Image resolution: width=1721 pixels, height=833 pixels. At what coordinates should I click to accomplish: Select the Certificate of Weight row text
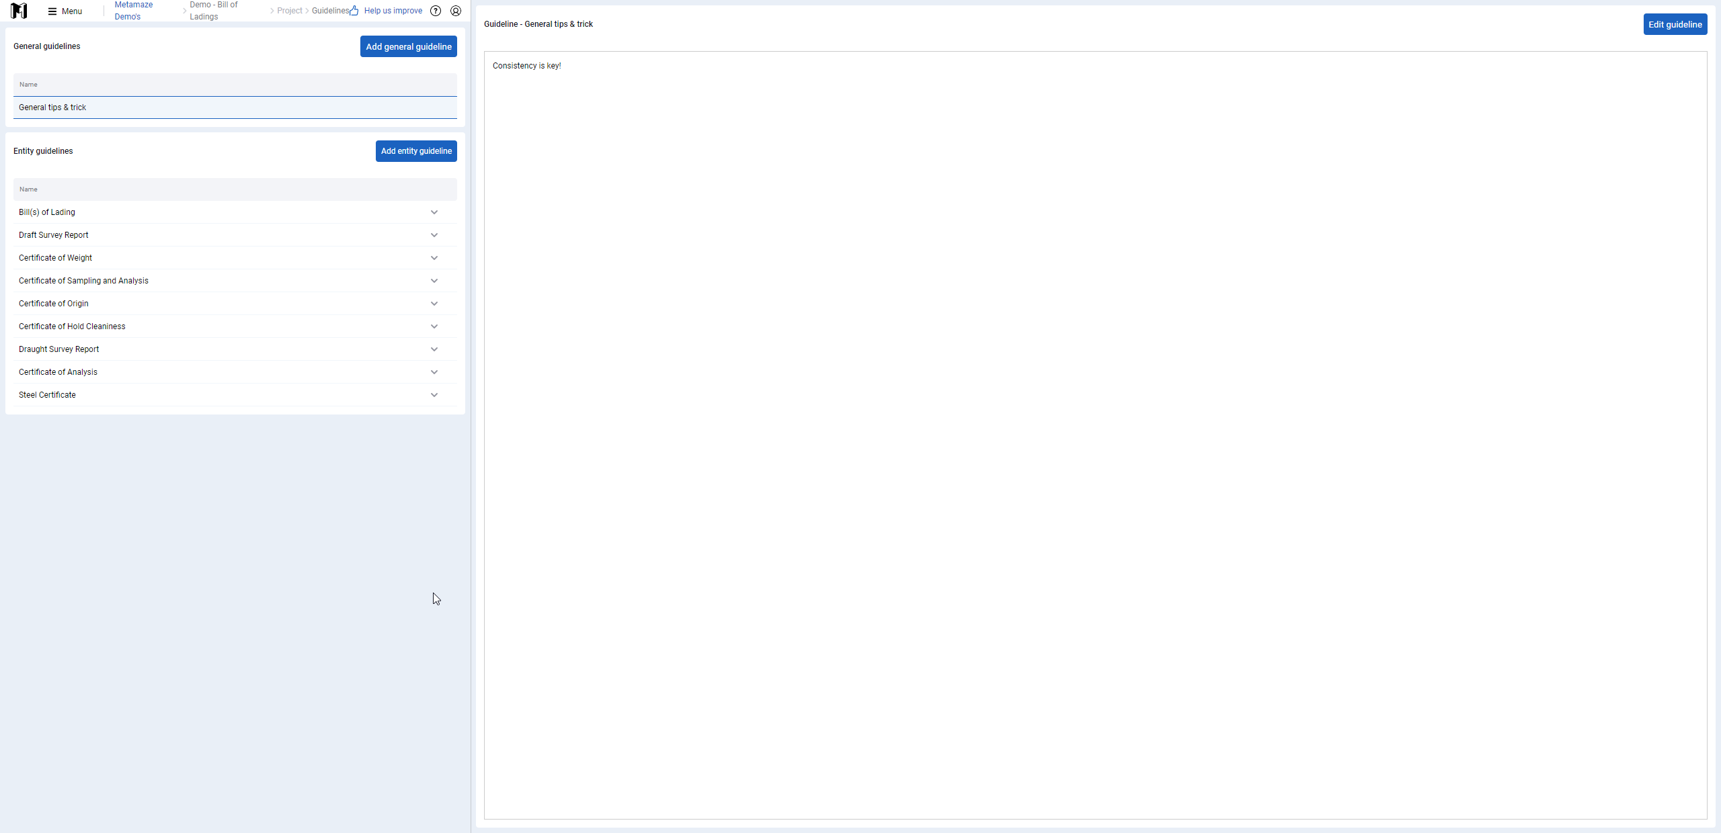click(55, 258)
